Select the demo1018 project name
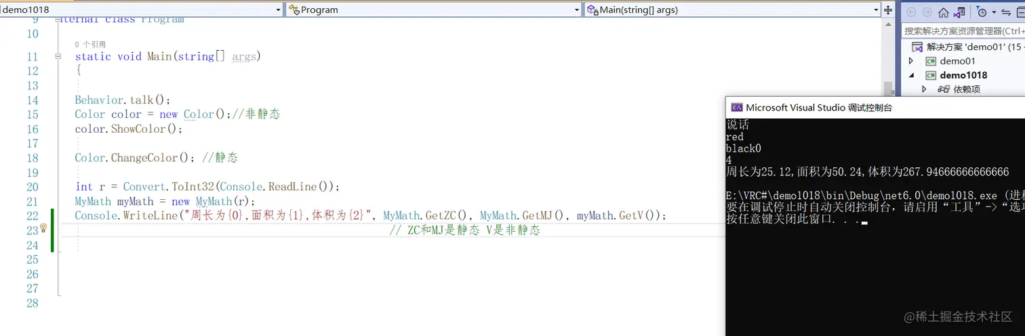This screenshot has height=336, width=1025. (963, 75)
